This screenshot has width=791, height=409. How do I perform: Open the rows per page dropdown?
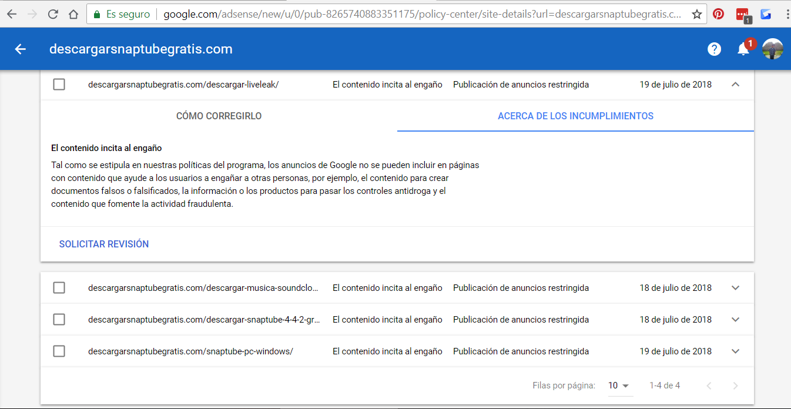619,386
